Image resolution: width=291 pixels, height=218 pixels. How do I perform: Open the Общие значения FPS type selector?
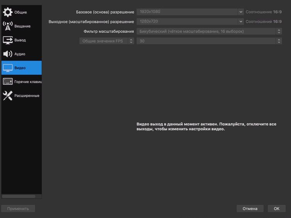[107, 41]
